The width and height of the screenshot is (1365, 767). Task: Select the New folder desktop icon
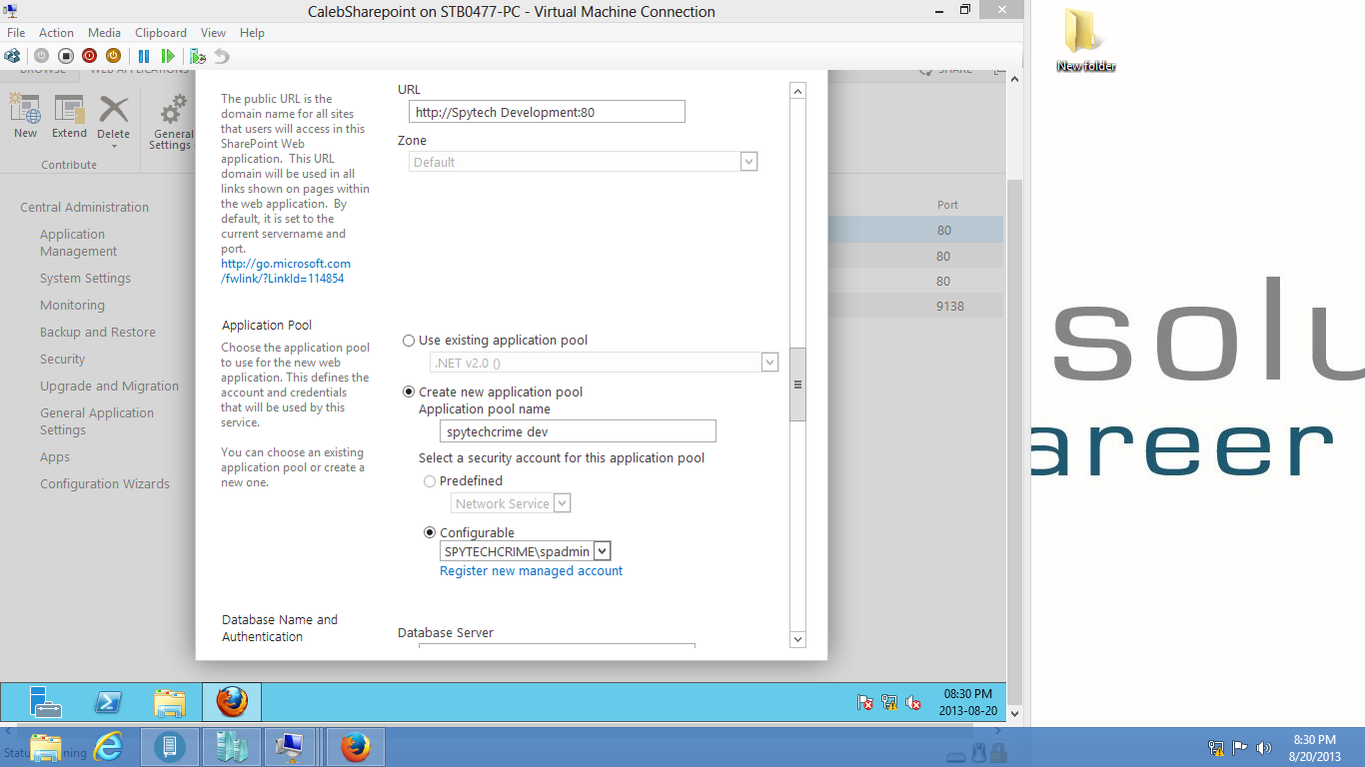coord(1085,40)
